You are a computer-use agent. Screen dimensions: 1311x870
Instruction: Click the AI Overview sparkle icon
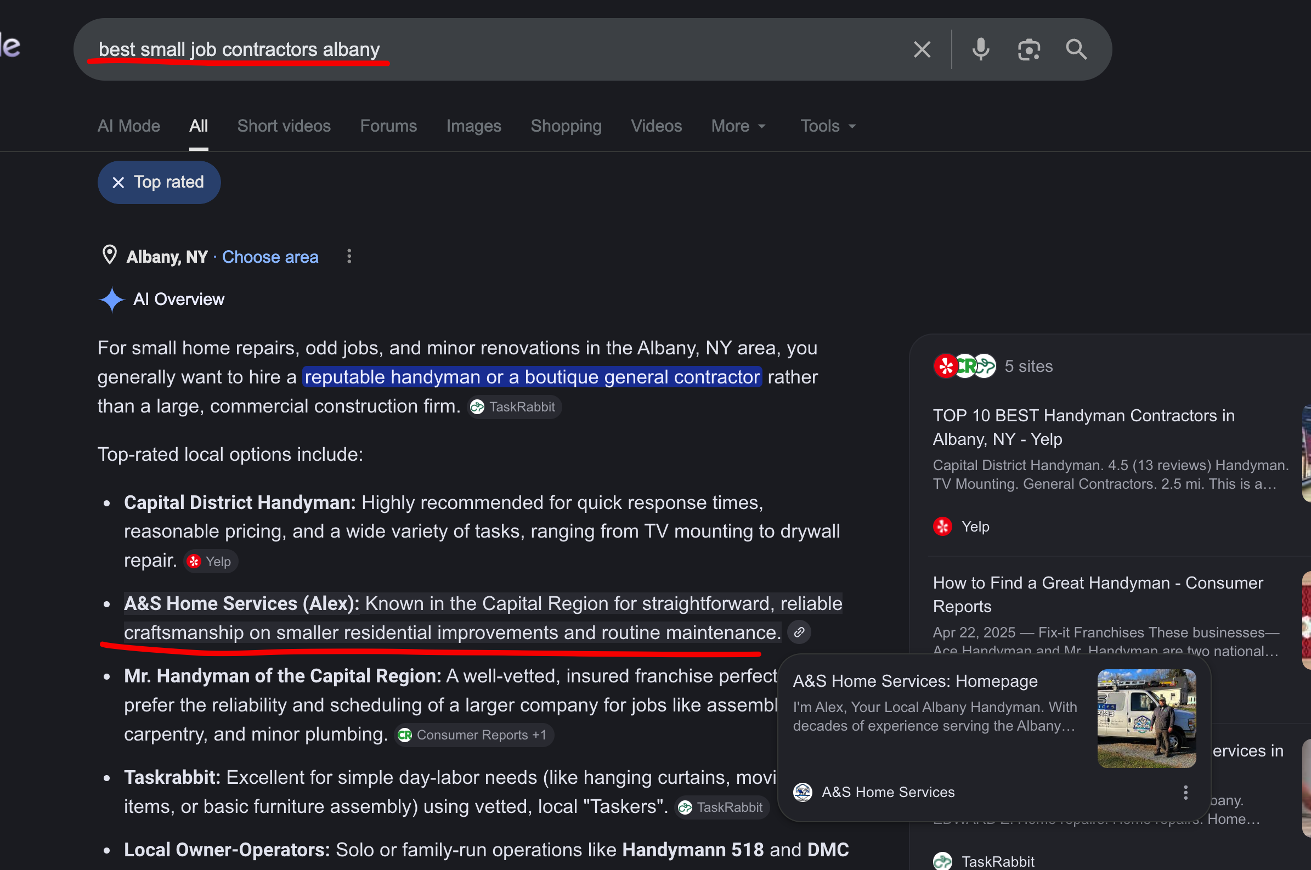coord(112,300)
